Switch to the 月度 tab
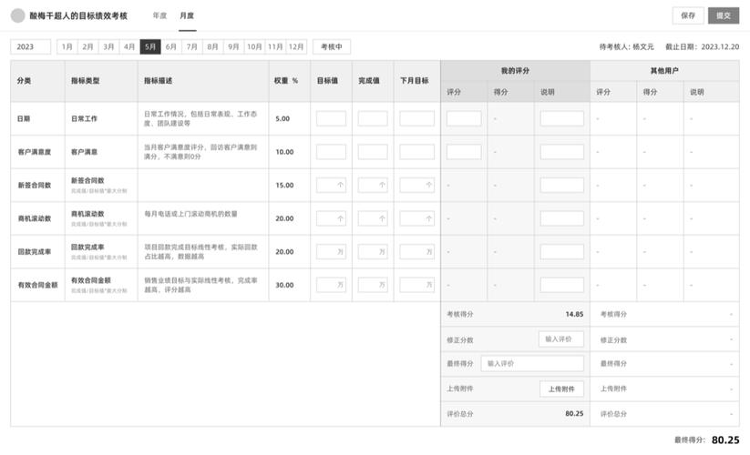 coord(187,15)
